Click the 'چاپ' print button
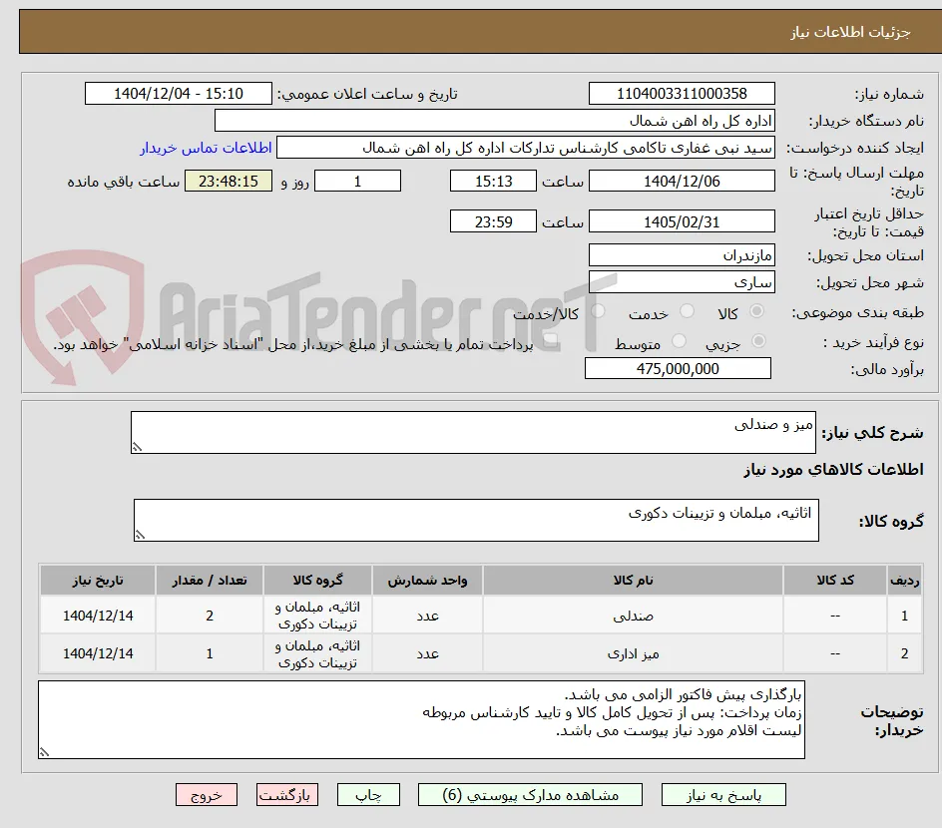The height and width of the screenshot is (828, 942). (x=368, y=794)
